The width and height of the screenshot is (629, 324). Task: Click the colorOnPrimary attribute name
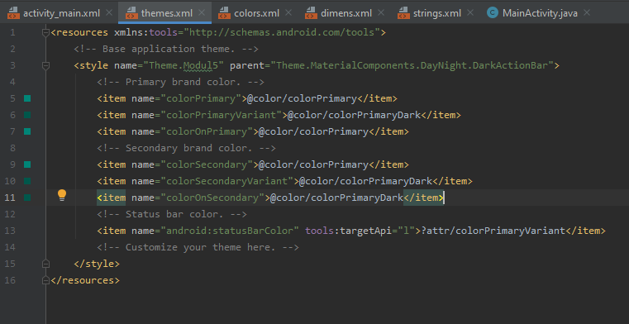tap(207, 131)
